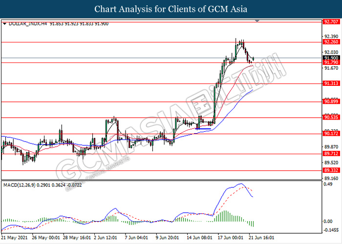Select the 90.899 price level label
This screenshot has width=342, height=244.
click(331, 102)
